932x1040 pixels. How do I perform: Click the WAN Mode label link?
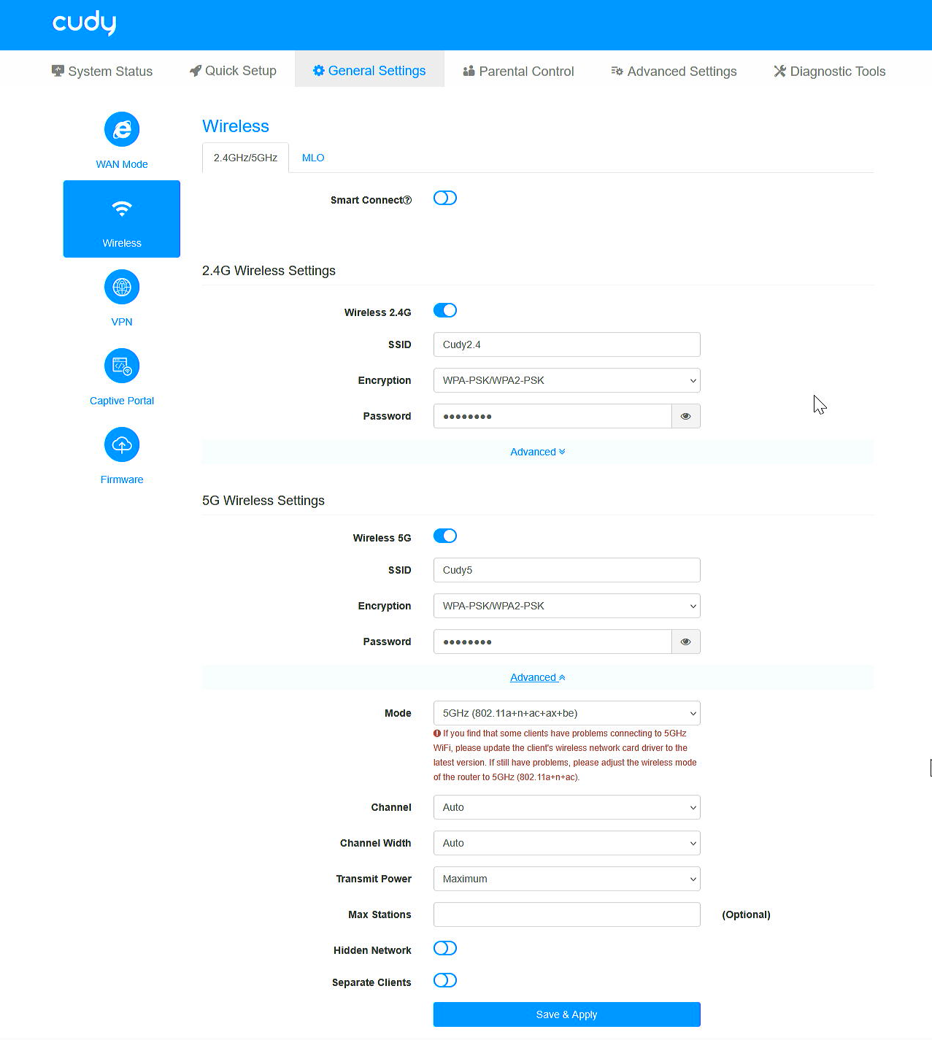pos(122,165)
